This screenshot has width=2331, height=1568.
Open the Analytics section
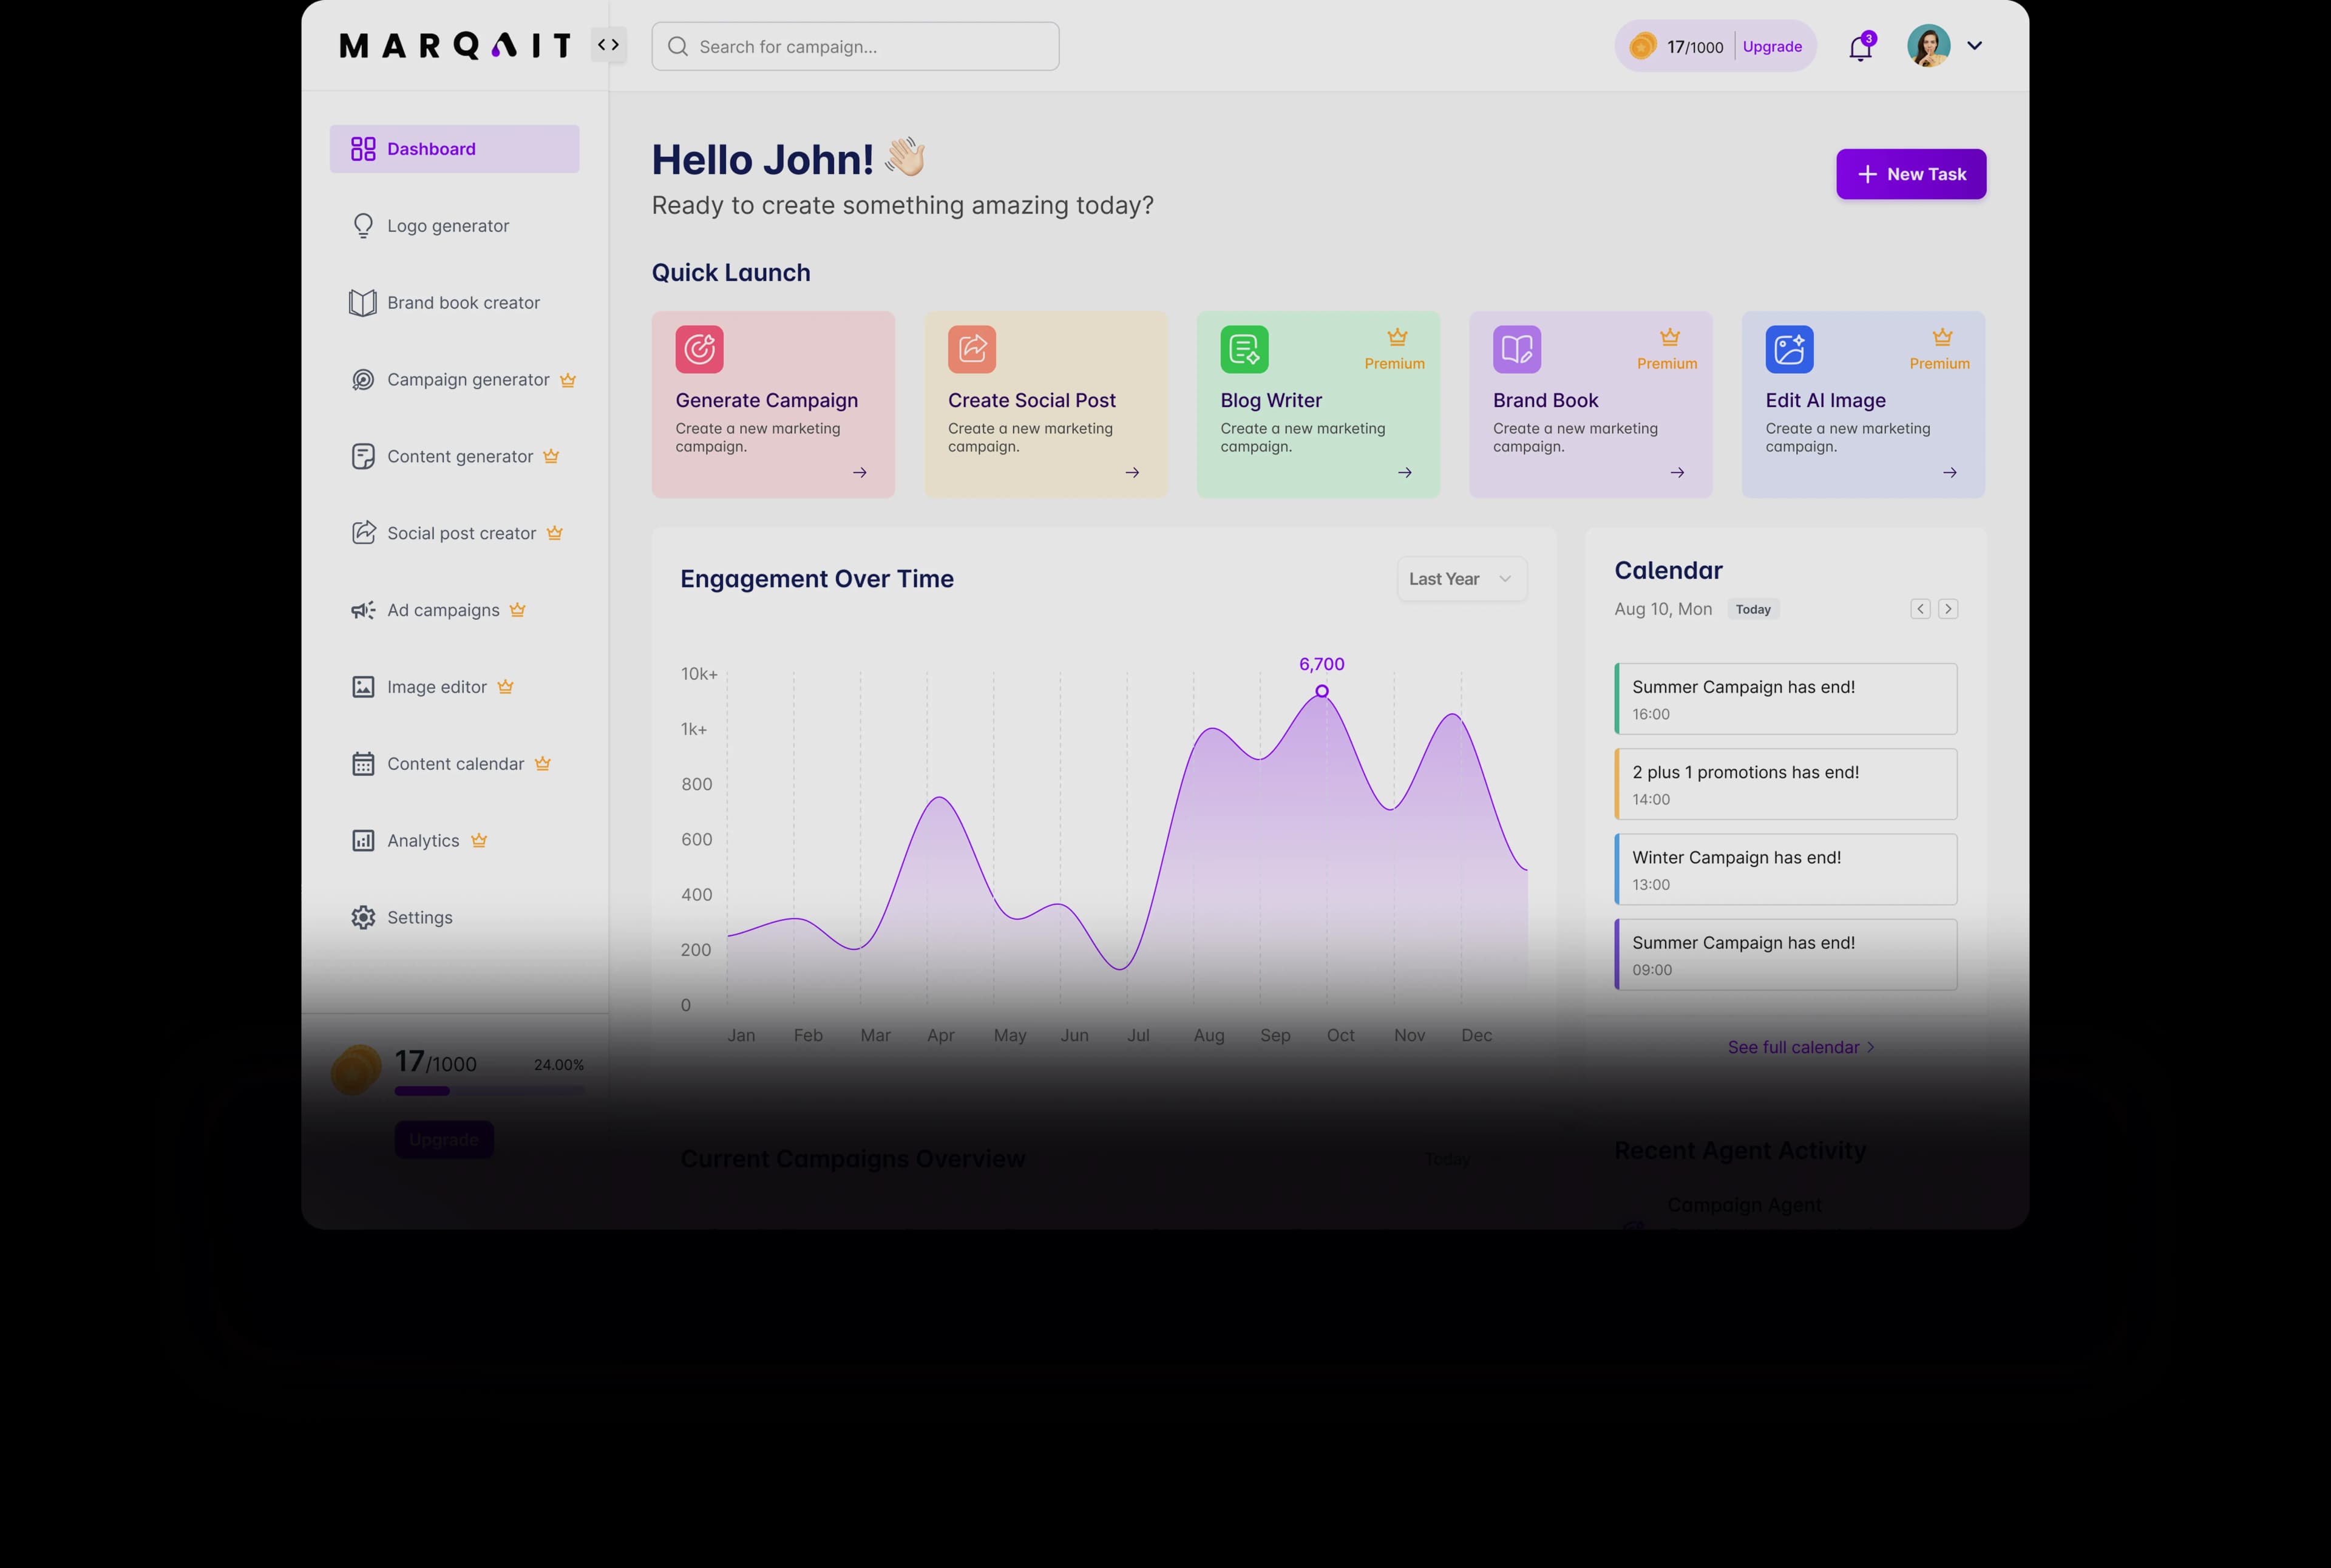(423, 840)
